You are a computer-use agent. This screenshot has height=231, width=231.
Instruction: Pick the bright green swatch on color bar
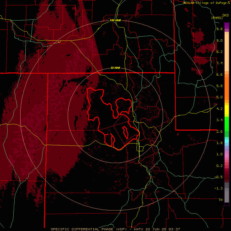coord(227,124)
